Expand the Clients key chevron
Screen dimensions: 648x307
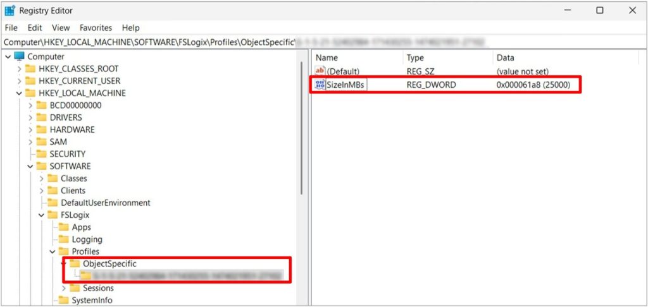tap(42, 191)
